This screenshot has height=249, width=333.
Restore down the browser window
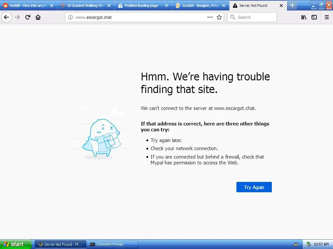[321, 5]
